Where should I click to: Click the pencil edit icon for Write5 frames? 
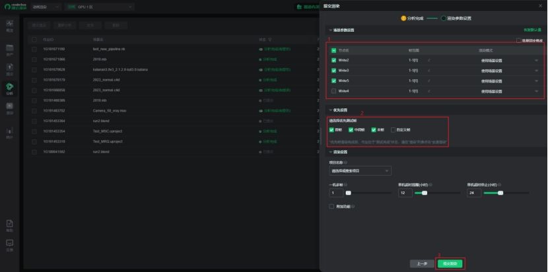point(428,81)
